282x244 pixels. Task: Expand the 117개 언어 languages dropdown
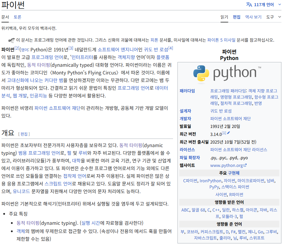pyautogui.click(x=263, y=4)
